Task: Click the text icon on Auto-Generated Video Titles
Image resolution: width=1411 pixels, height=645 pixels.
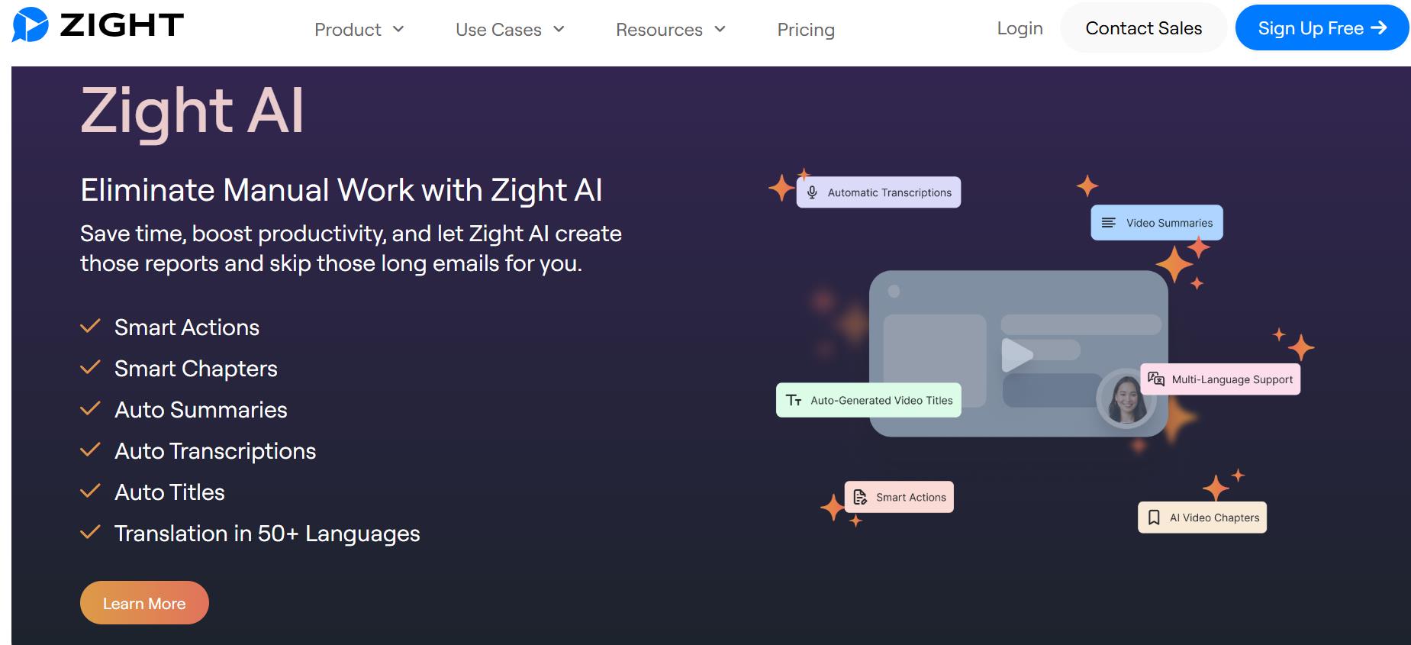Action: click(794, 401)
